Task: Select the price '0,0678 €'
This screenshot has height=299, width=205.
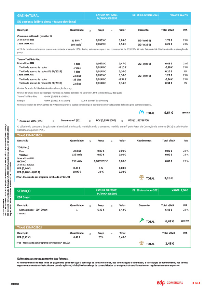Action: click(x=101, y=63)
